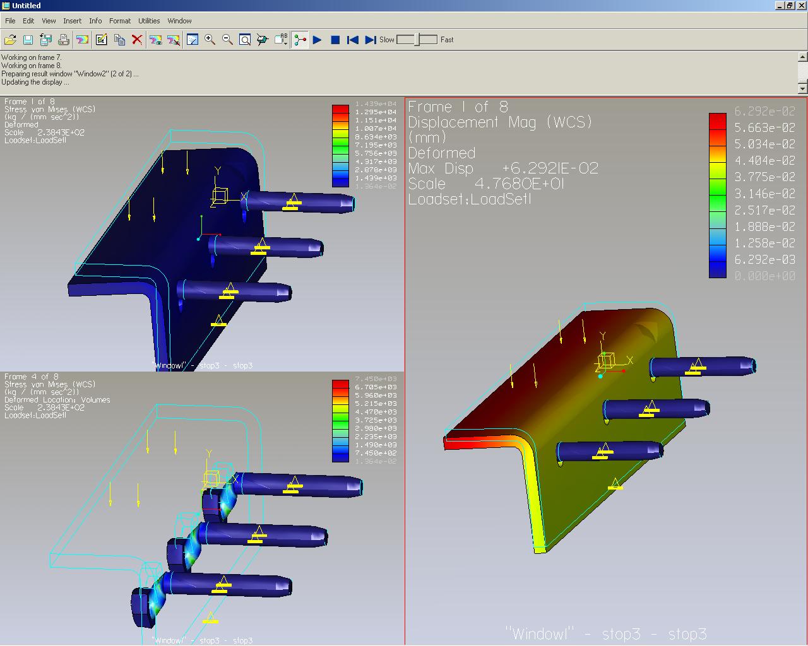Click message log scrollbar down arrow
The image size is (808, 646).
tap(802, 88)
